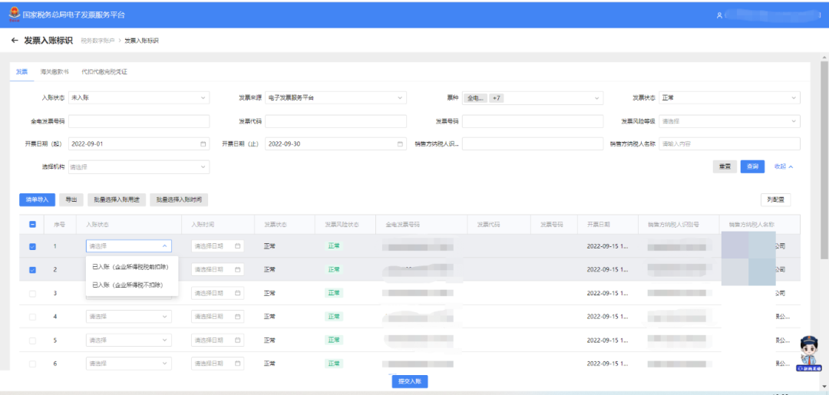Toggle the select-all header checkbox
This screenshot has height=395, width=829.
click(32, 225)
